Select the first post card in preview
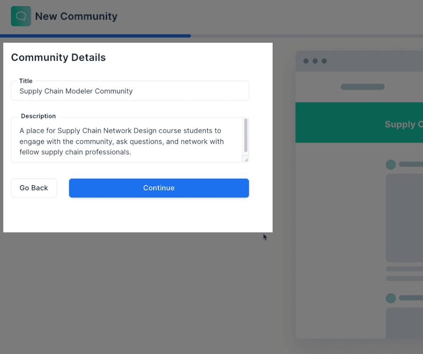 [x=404, y=218]
